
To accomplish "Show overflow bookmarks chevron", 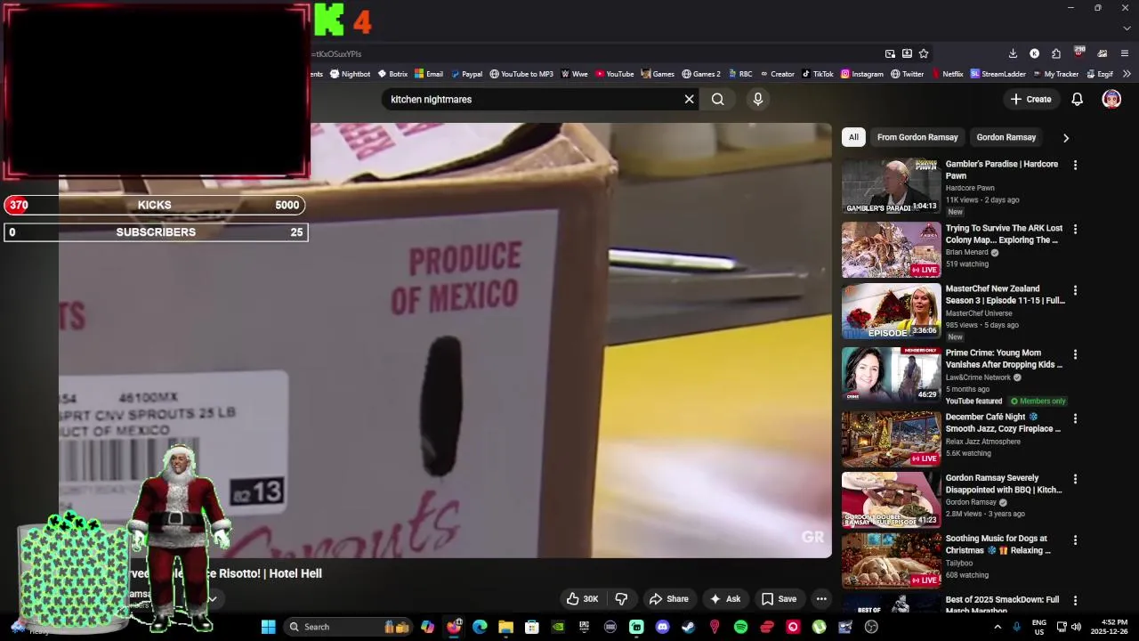I will (1127, 74).
